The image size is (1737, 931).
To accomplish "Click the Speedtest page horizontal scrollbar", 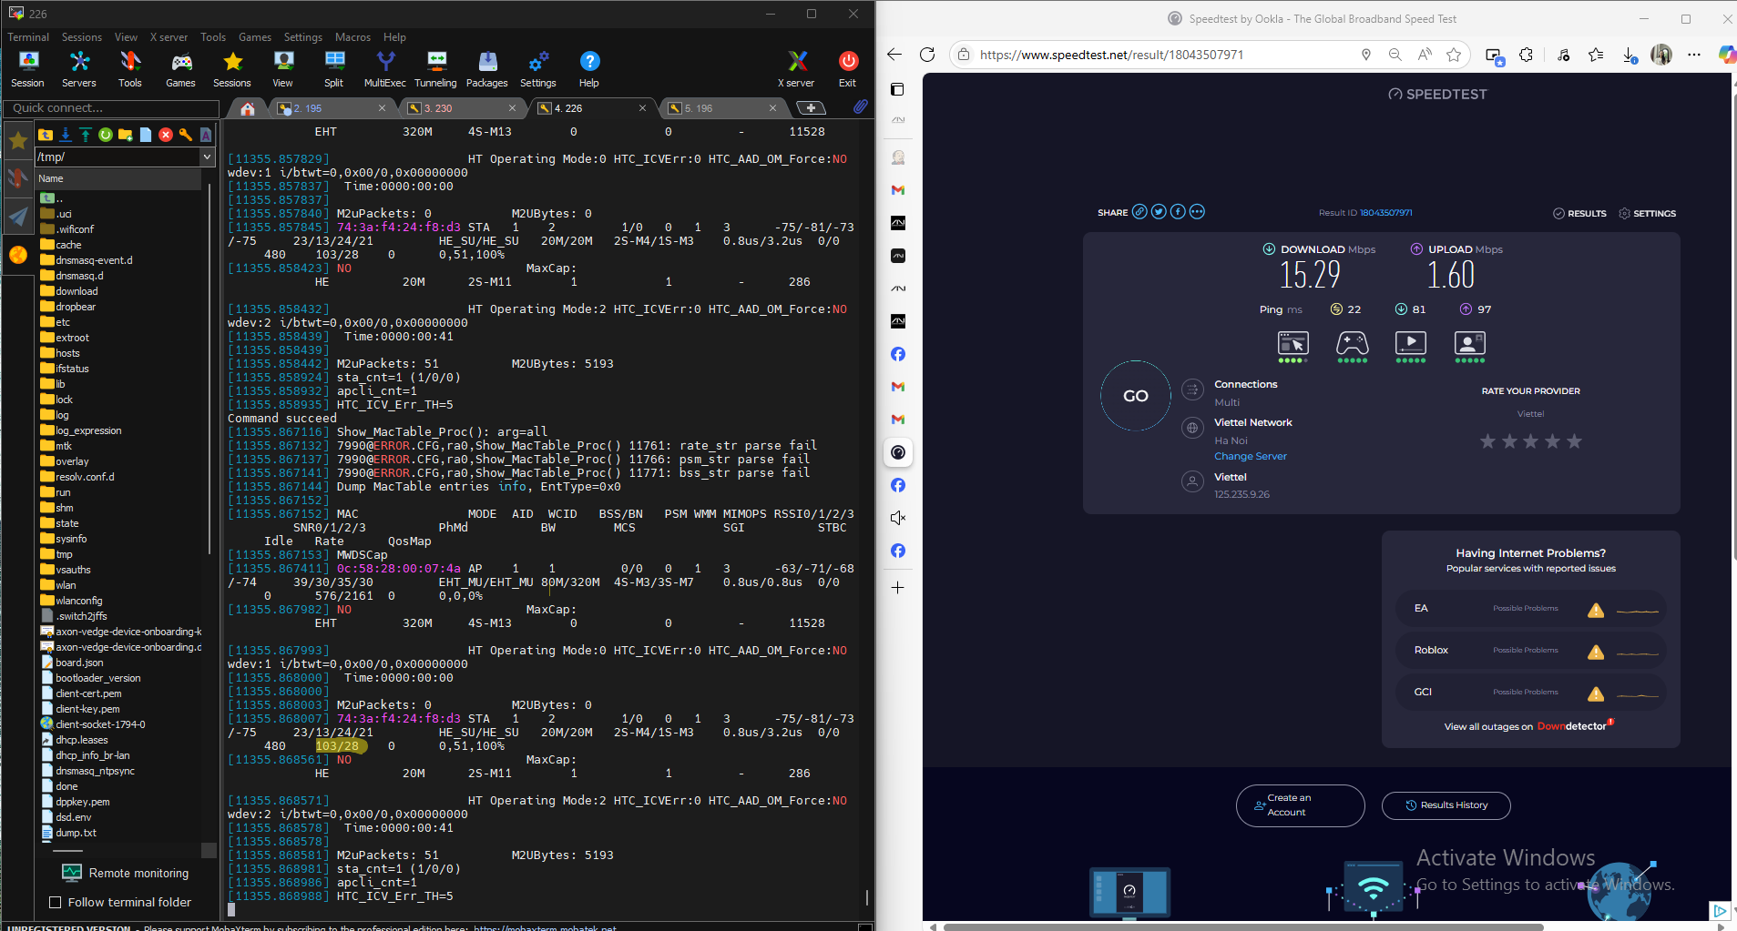I will point(1243,926).
